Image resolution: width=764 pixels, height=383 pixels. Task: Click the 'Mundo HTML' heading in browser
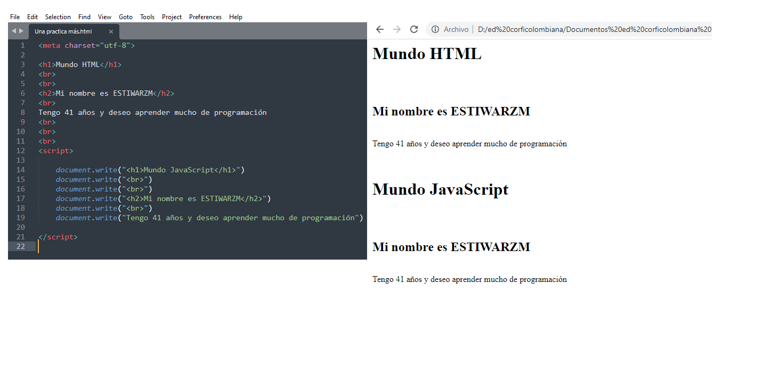pyautogui.click(x=427, y=54)
